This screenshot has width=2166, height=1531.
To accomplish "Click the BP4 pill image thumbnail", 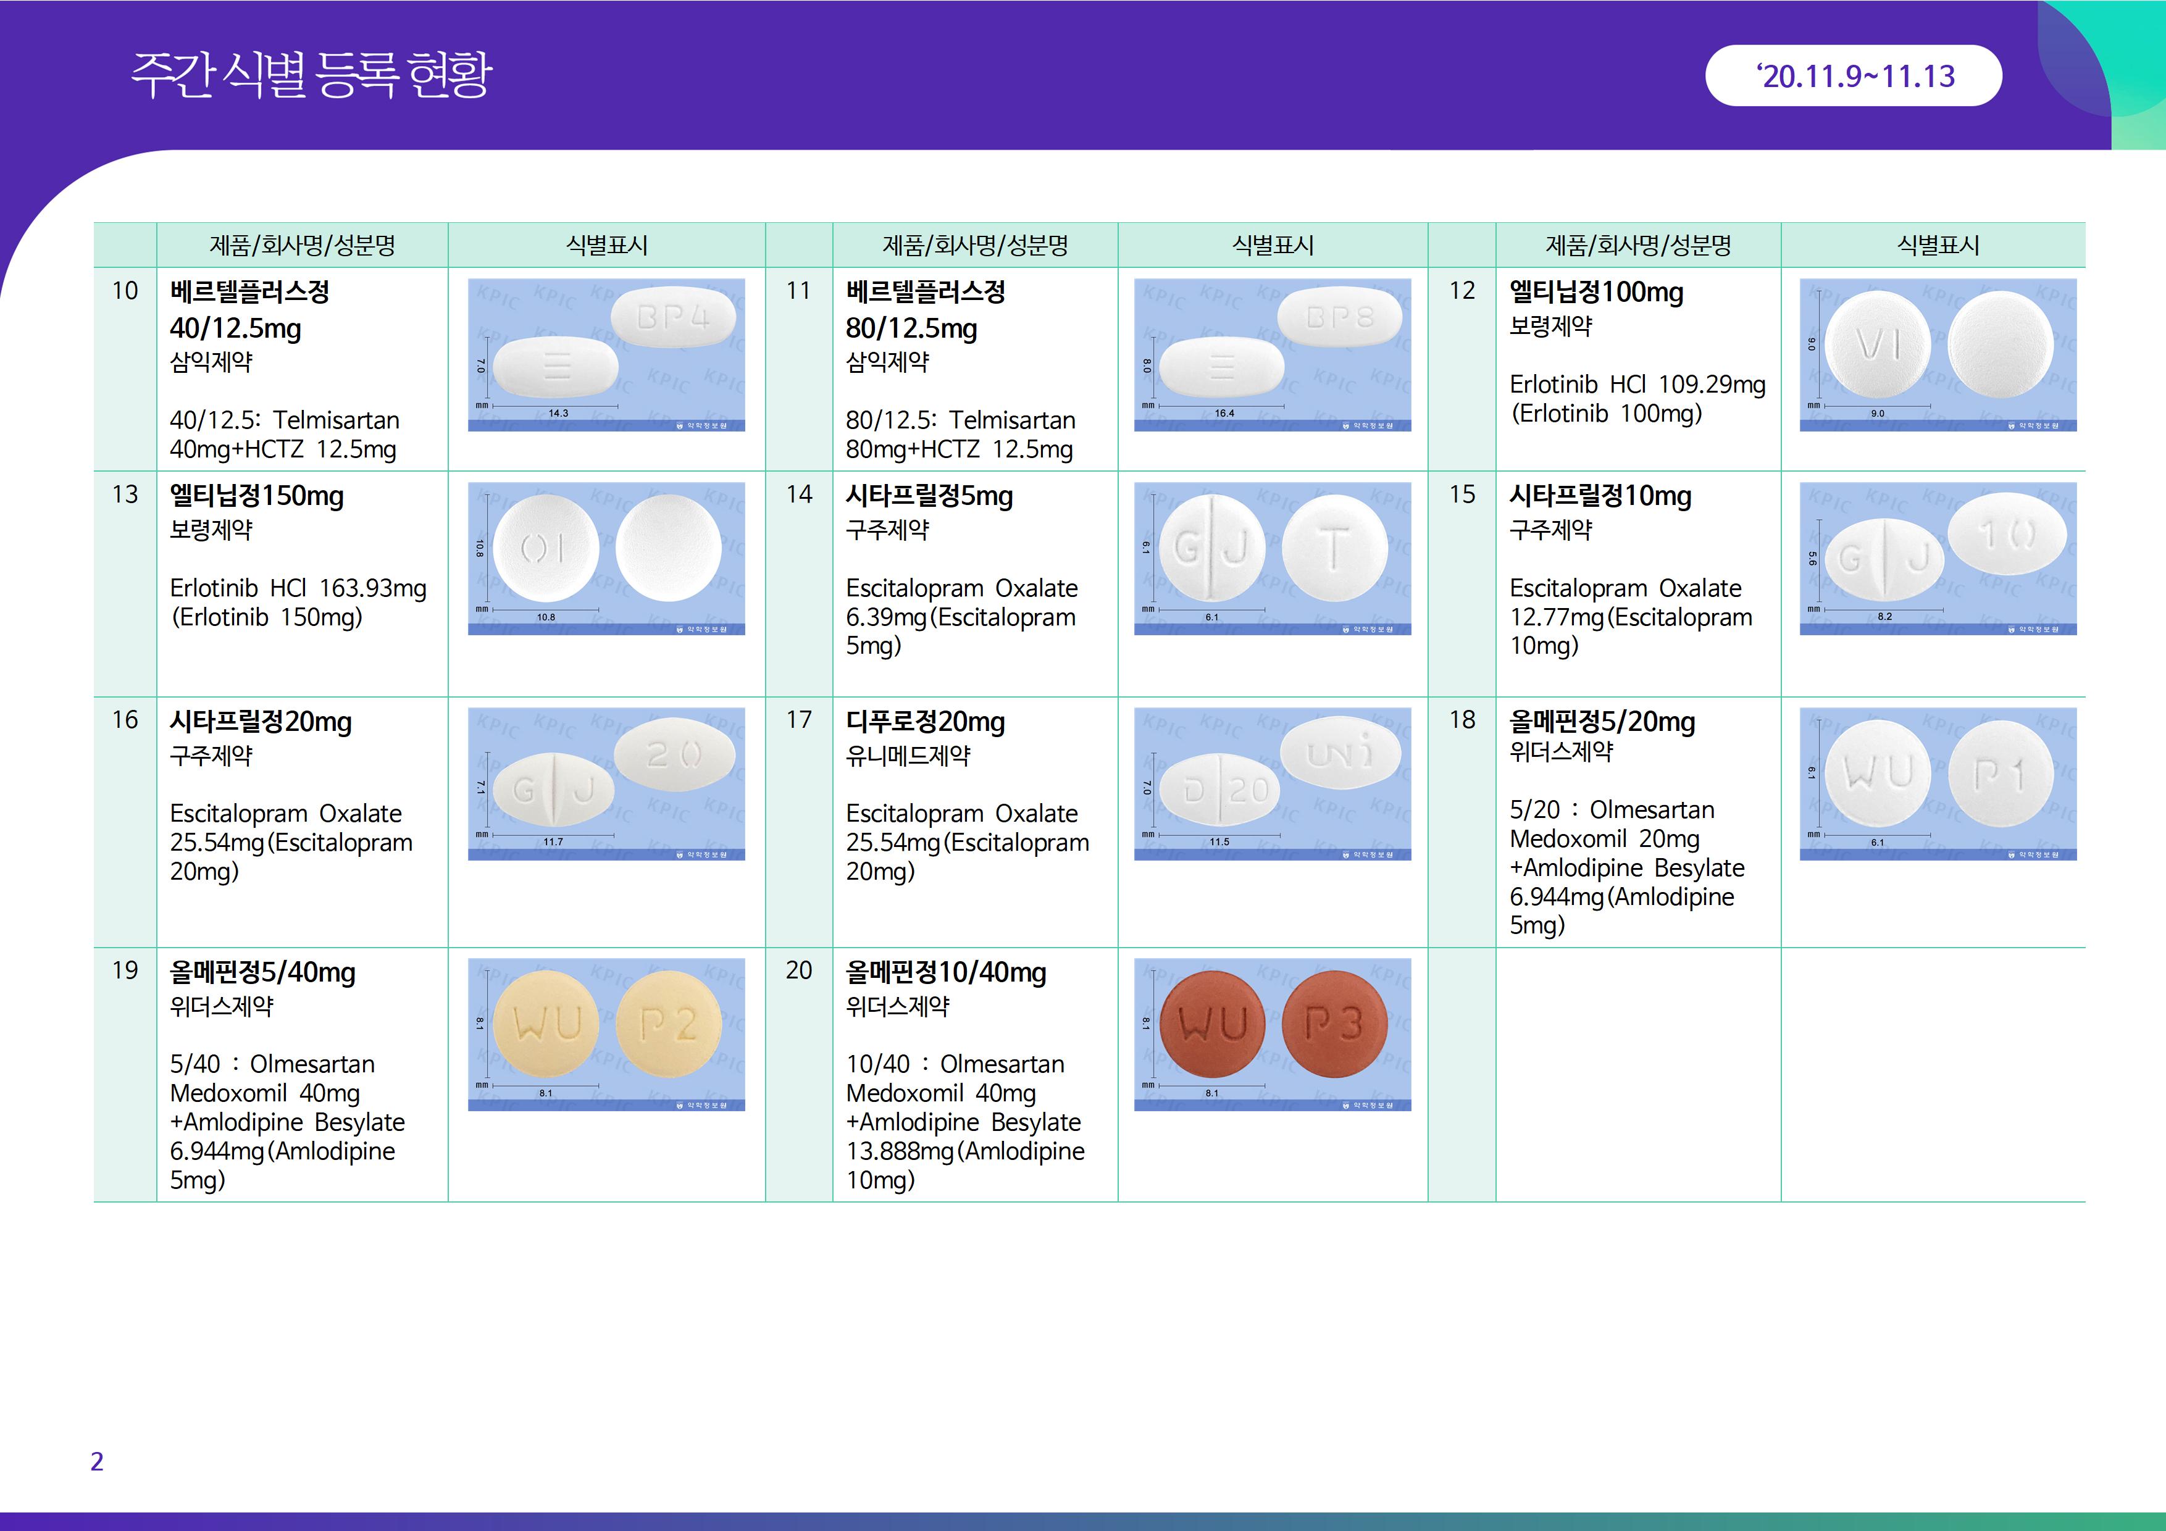I will click(x=606, y=355).
